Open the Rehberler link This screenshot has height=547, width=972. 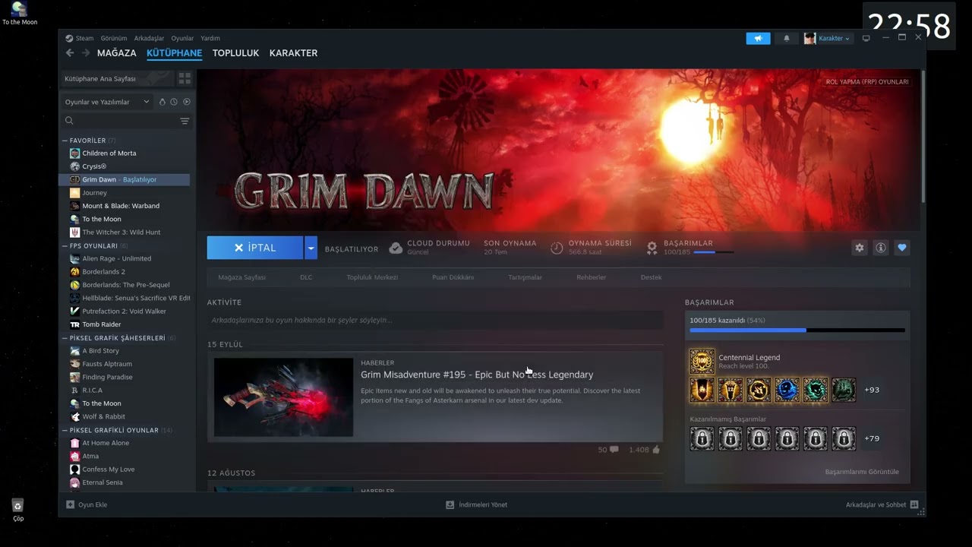pyautogui.click(x=591, y=277)
